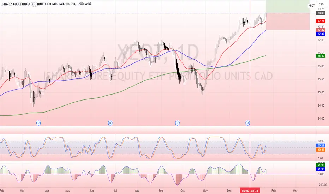This screenshot has width=329, height=194.
Task: Click the dividend D marker near late September
Action: click(177, 123)
